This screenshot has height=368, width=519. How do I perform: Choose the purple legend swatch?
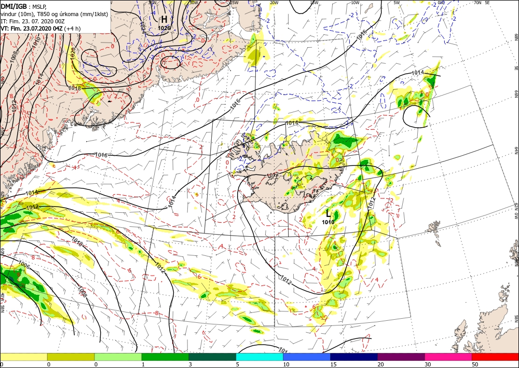[401, 357]
